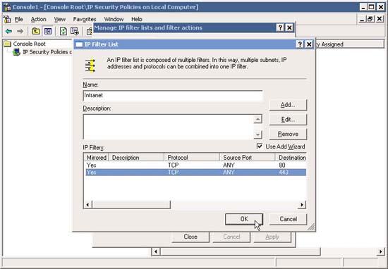
Task: Click the Up one level folder icon
Action: pyautogui.click(x=36, y=31)
